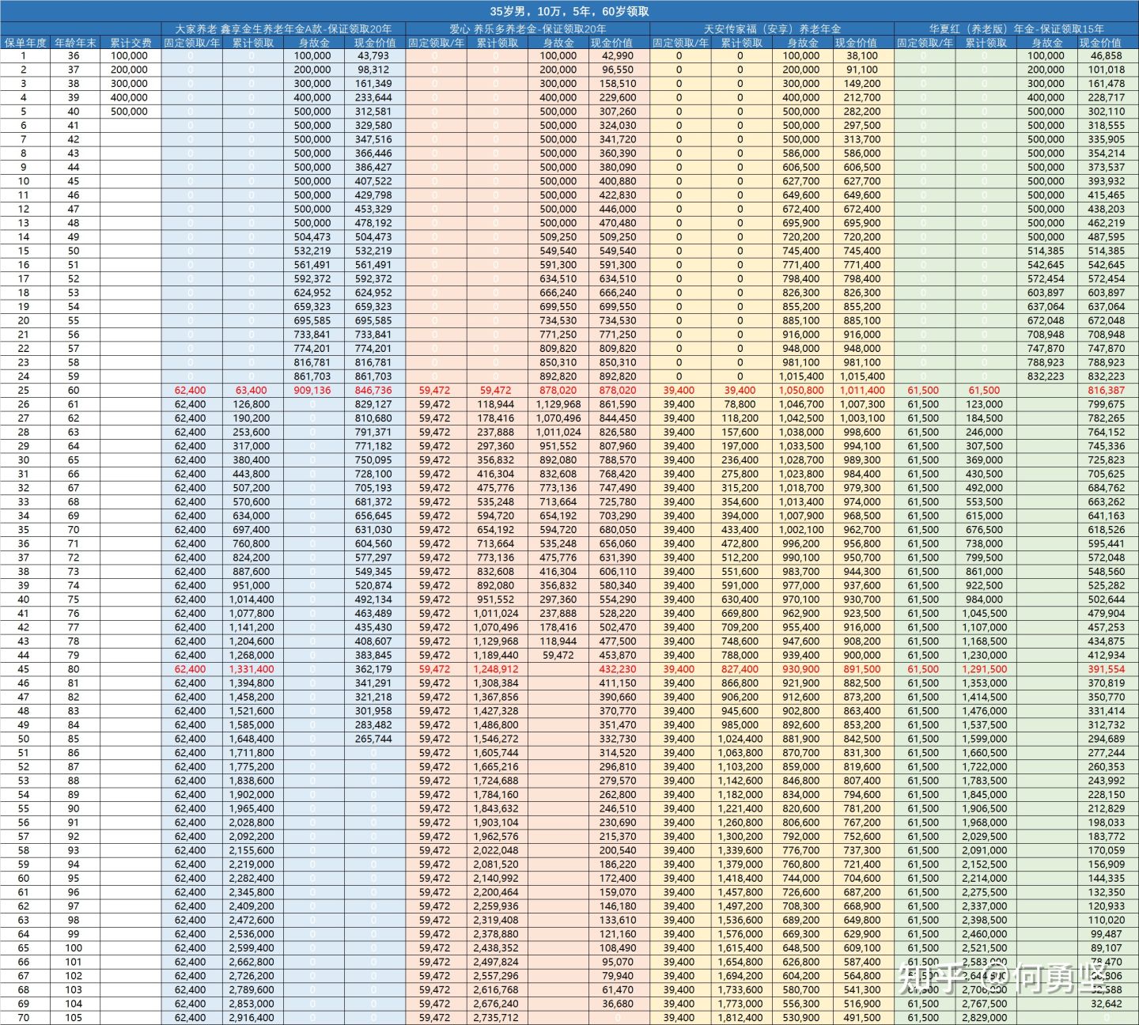Select death benefit cell 530,900
Screen dimensions: 1139x1025
[801, 1018]
